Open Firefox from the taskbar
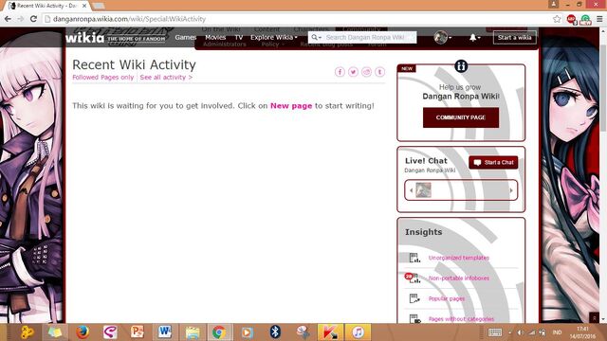The image size is (607, 341). click(x=83, y=332)
